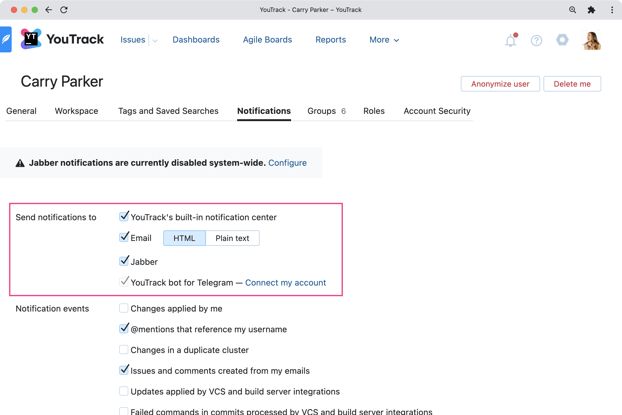Screen dimensions: 622x415
Task: Uncheck the Jabber checkbox
Action: (124, 261)
